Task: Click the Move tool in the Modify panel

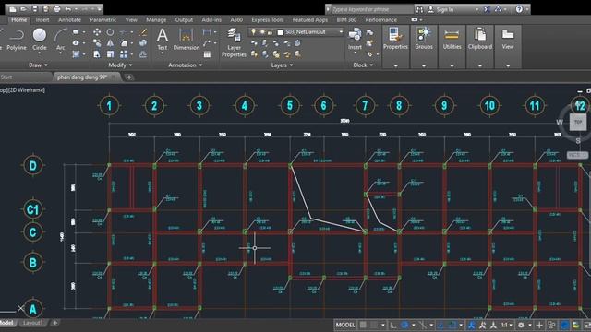Action: [97, 32]
